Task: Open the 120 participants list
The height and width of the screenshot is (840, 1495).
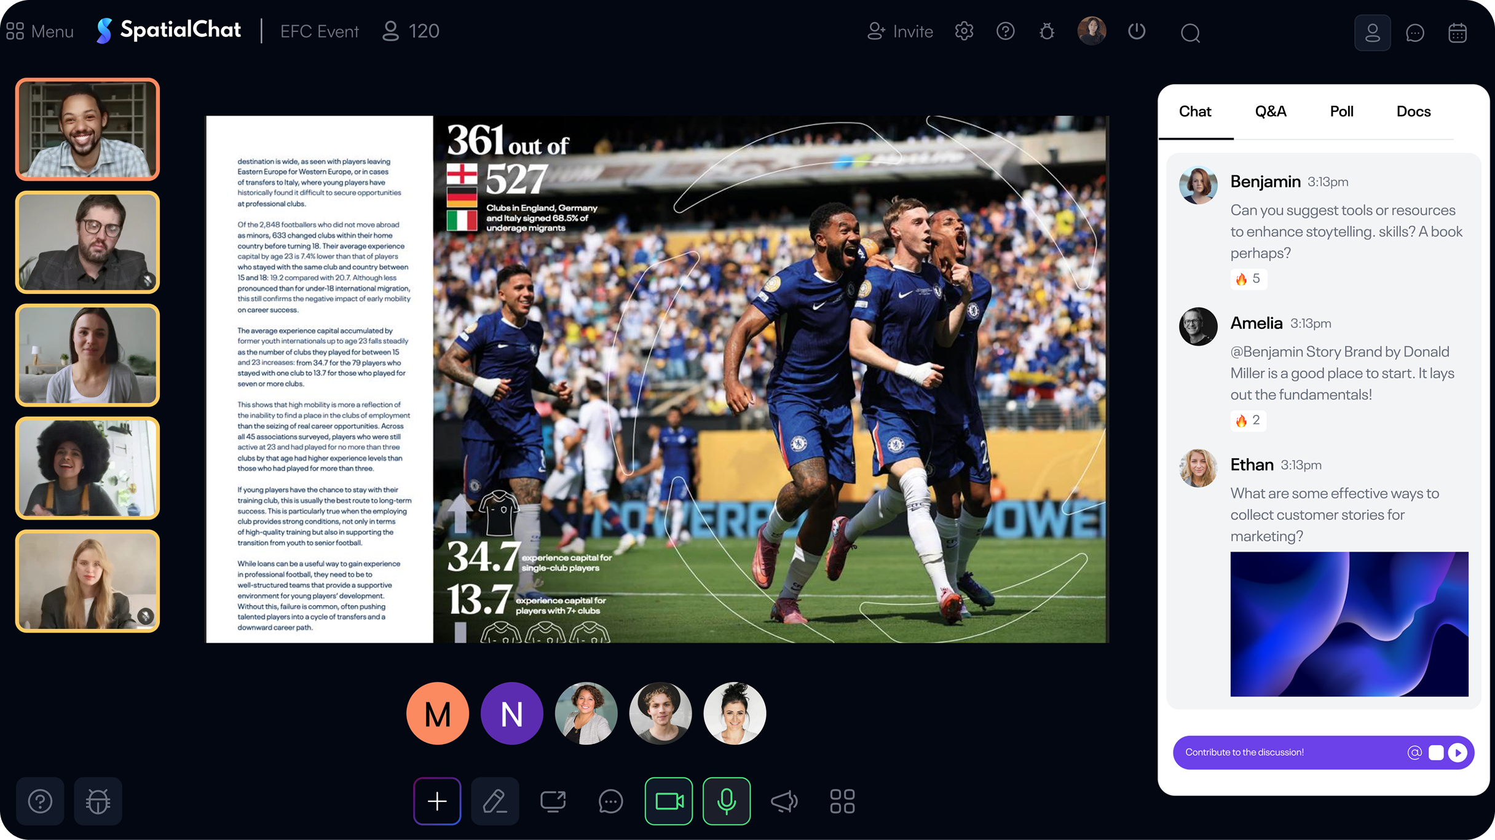Action: click(411, 31)
